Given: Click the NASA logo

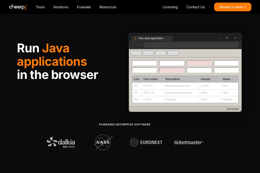Looking at the screenshot, I should 103,142.
